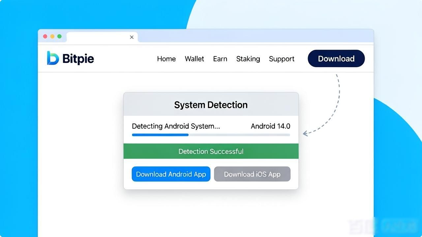Open the Support page
This screenshot has width=422, height=237.
pyautogui.click(x=282, y=59)
